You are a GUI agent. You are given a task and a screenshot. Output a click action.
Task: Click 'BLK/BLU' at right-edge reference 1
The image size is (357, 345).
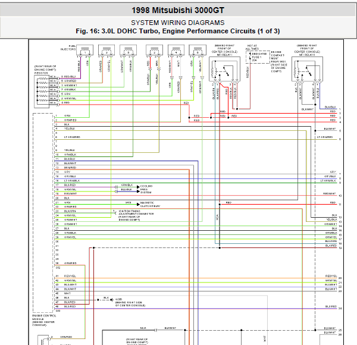(x=330, y=107)
